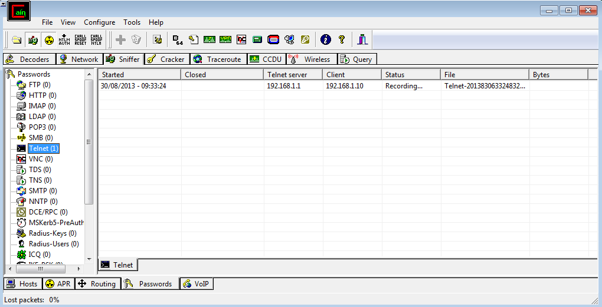The width and height of the screenshot is (602, 307).
Task: Open the green hash calculator icon
Action: coord(257,39)
